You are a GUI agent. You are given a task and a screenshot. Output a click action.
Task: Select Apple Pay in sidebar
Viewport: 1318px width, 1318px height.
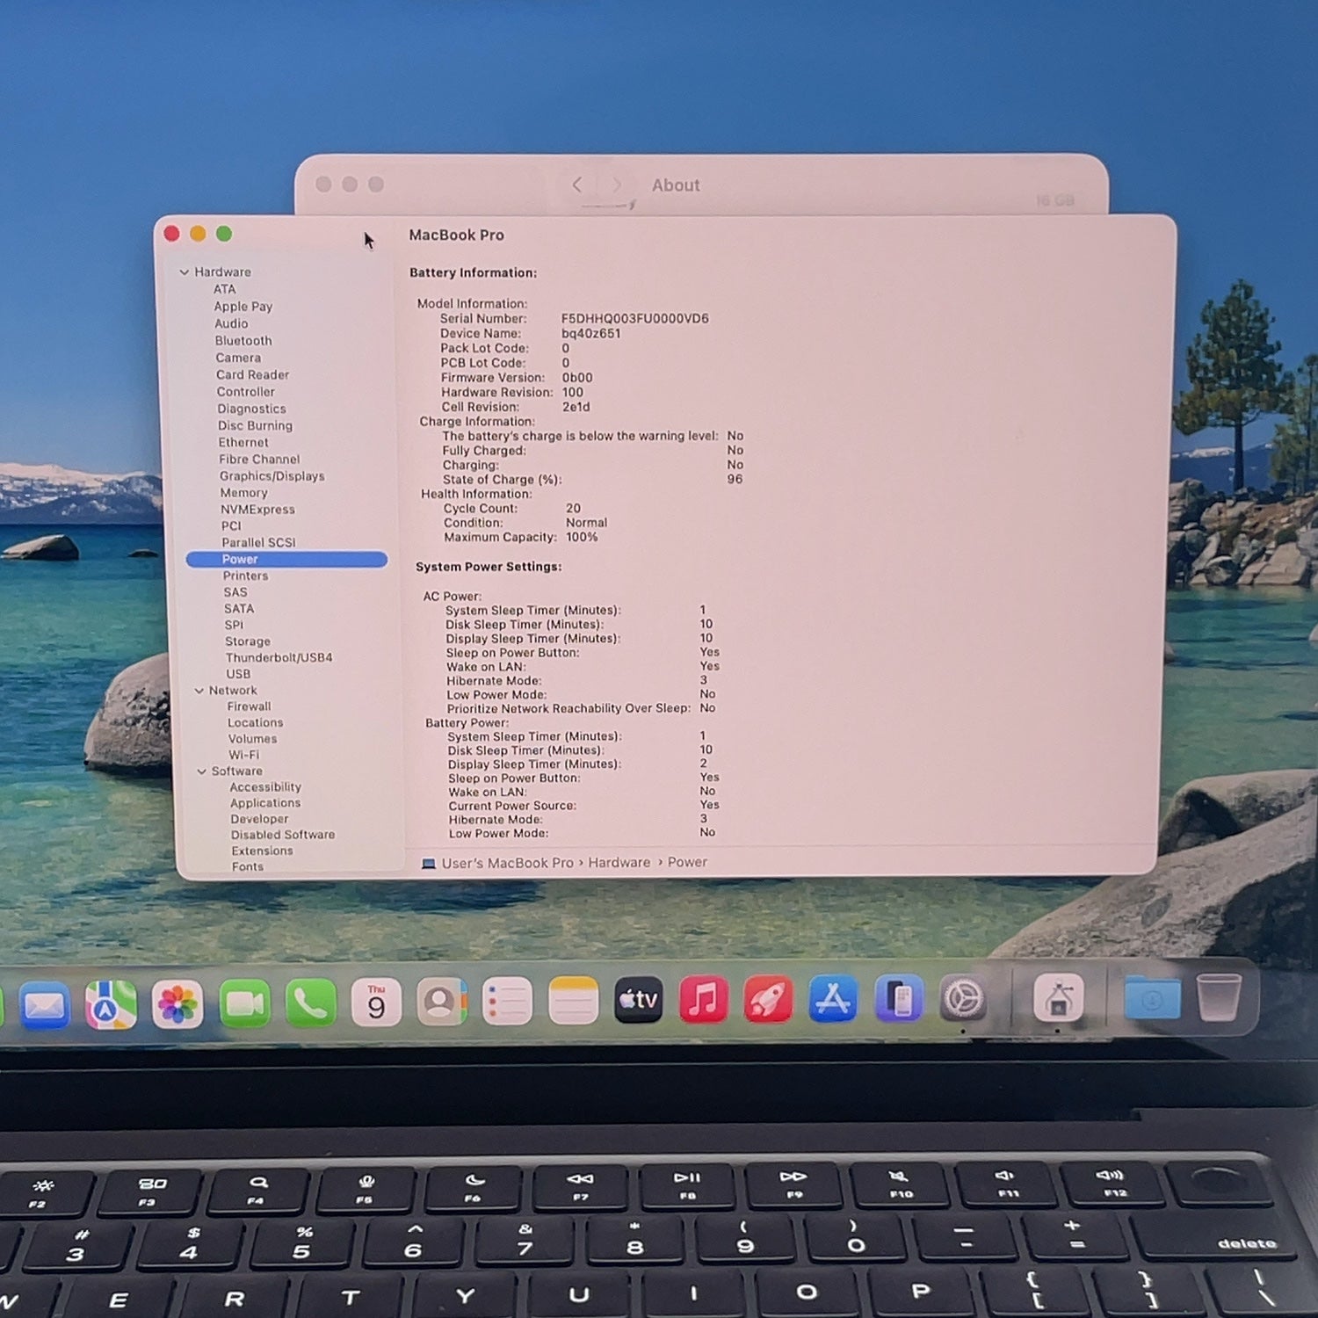[x=243, y=307]
